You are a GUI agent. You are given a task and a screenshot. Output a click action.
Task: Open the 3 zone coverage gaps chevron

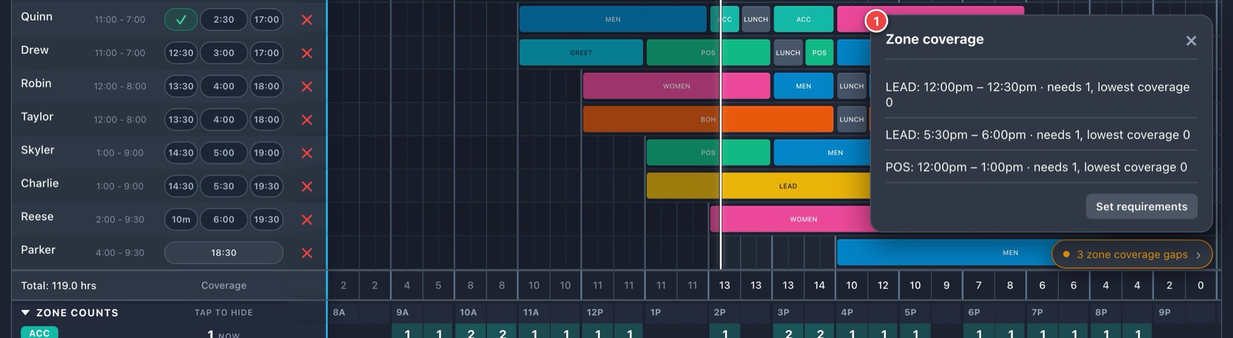(1198, 255)
